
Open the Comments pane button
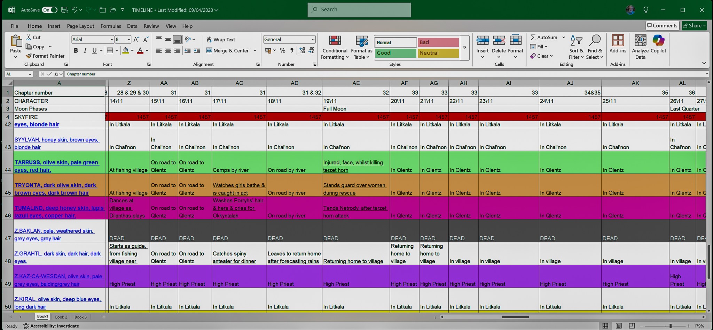pyautogui.click(x=662, y=25)
